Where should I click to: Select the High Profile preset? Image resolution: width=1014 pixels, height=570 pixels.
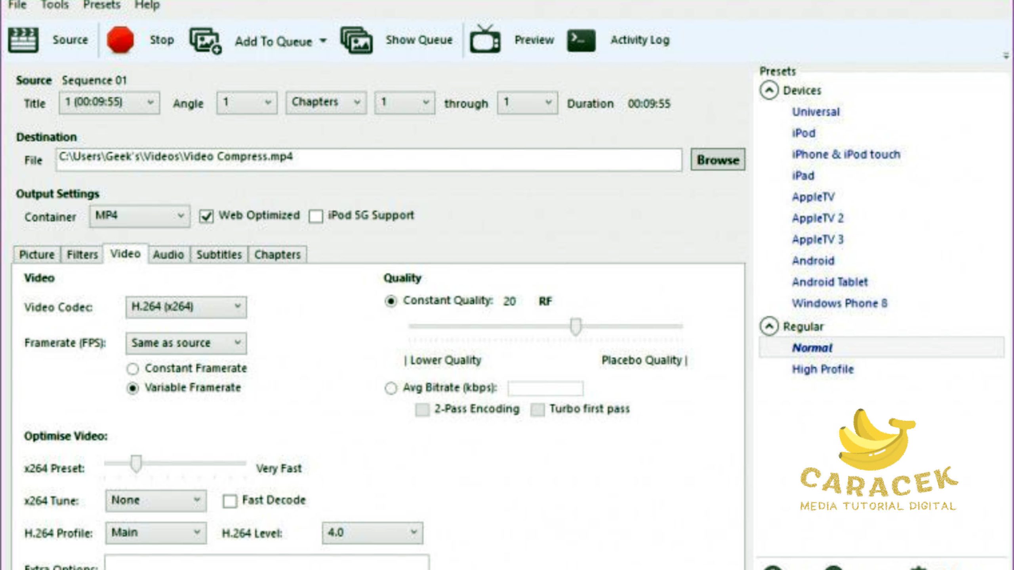(x=822, y=369)
